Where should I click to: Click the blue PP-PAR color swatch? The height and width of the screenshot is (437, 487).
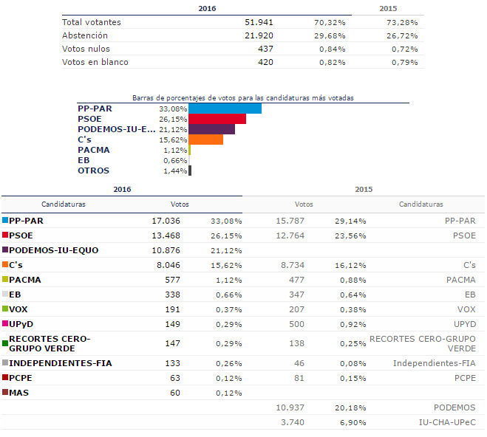pyautogui.click(x=5, y=220)
